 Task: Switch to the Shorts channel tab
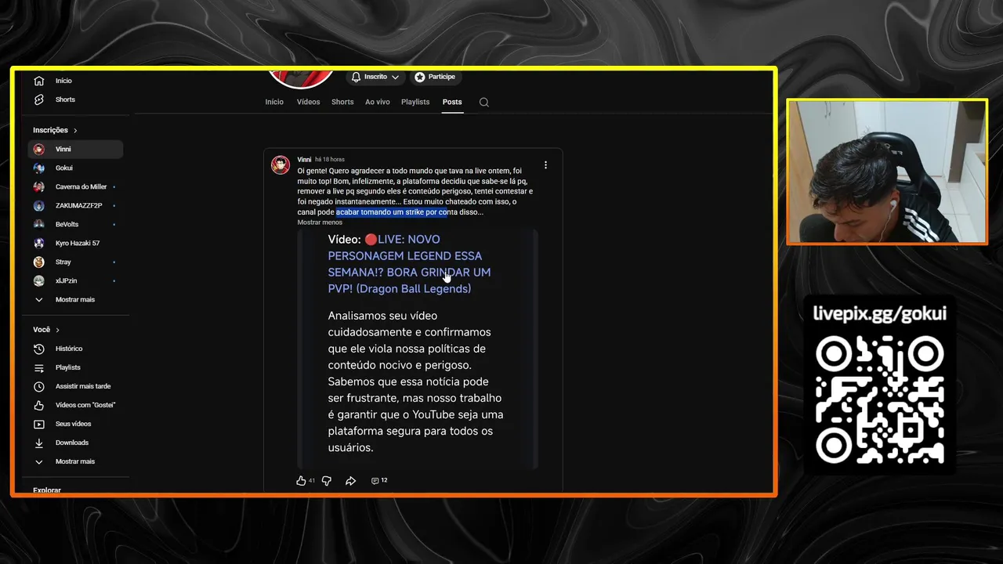click(342, 102)
